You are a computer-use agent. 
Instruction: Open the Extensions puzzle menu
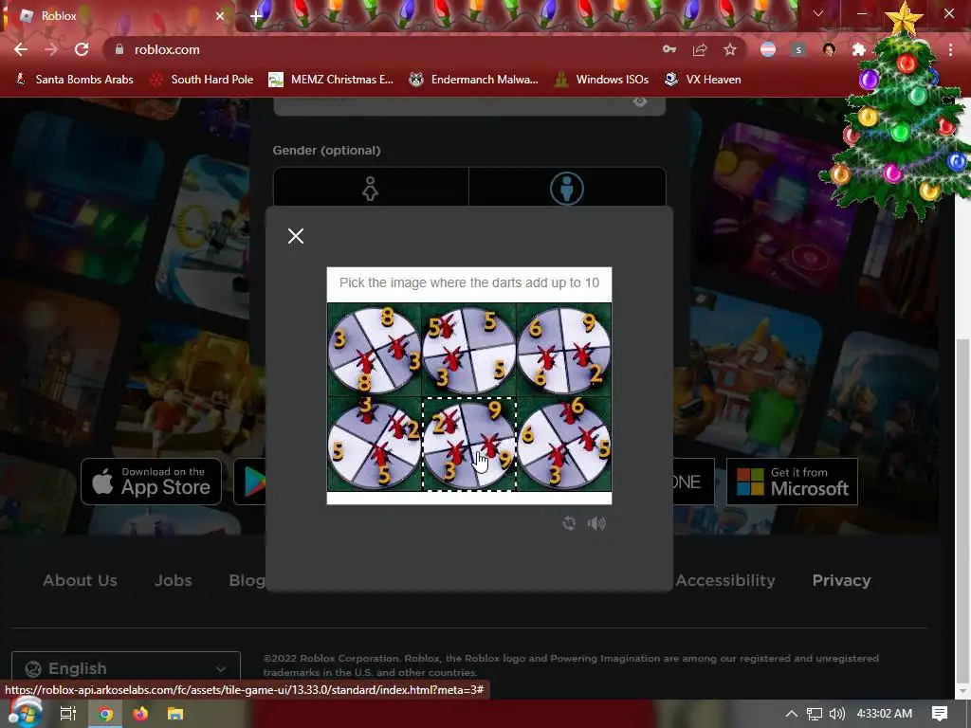pyautogui.click(x=858, y=49)
